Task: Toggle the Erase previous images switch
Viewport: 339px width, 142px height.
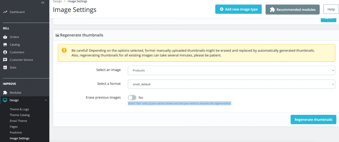Action: coord(132,98)
